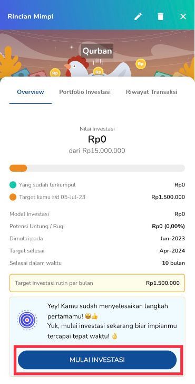Tap the green 'Yang sudah terkumpul' dot
The image size is (195, 384).
click(x=13, y=185)
